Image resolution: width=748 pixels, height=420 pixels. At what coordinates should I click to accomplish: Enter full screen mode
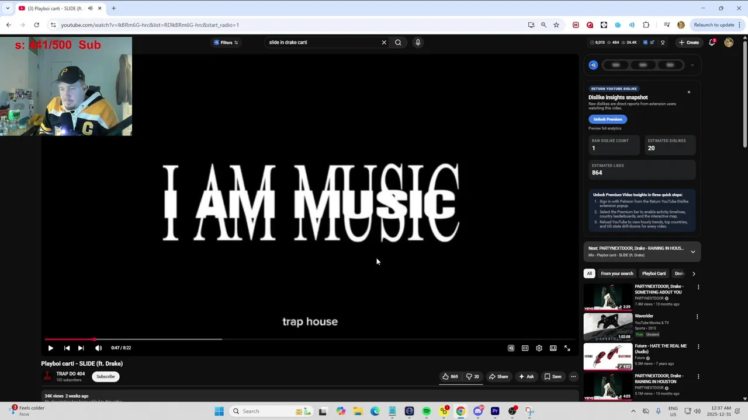coord(567,348)
